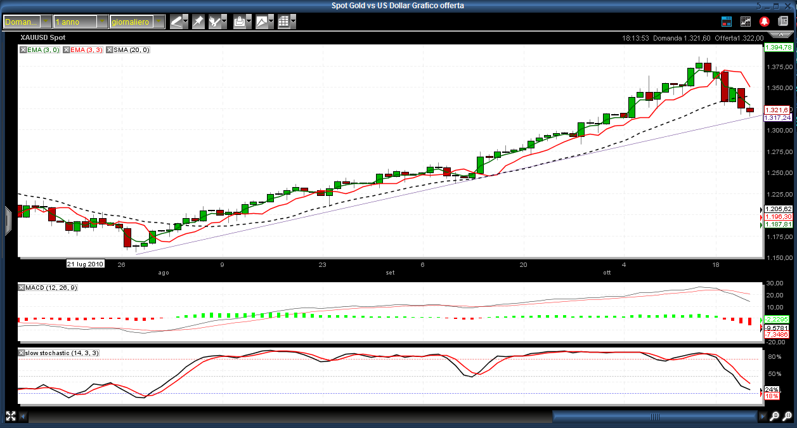The height and width of the screenshot is (428, 797).
Task: Click the pushpin icon in toolbar
Action: point(198,22)
